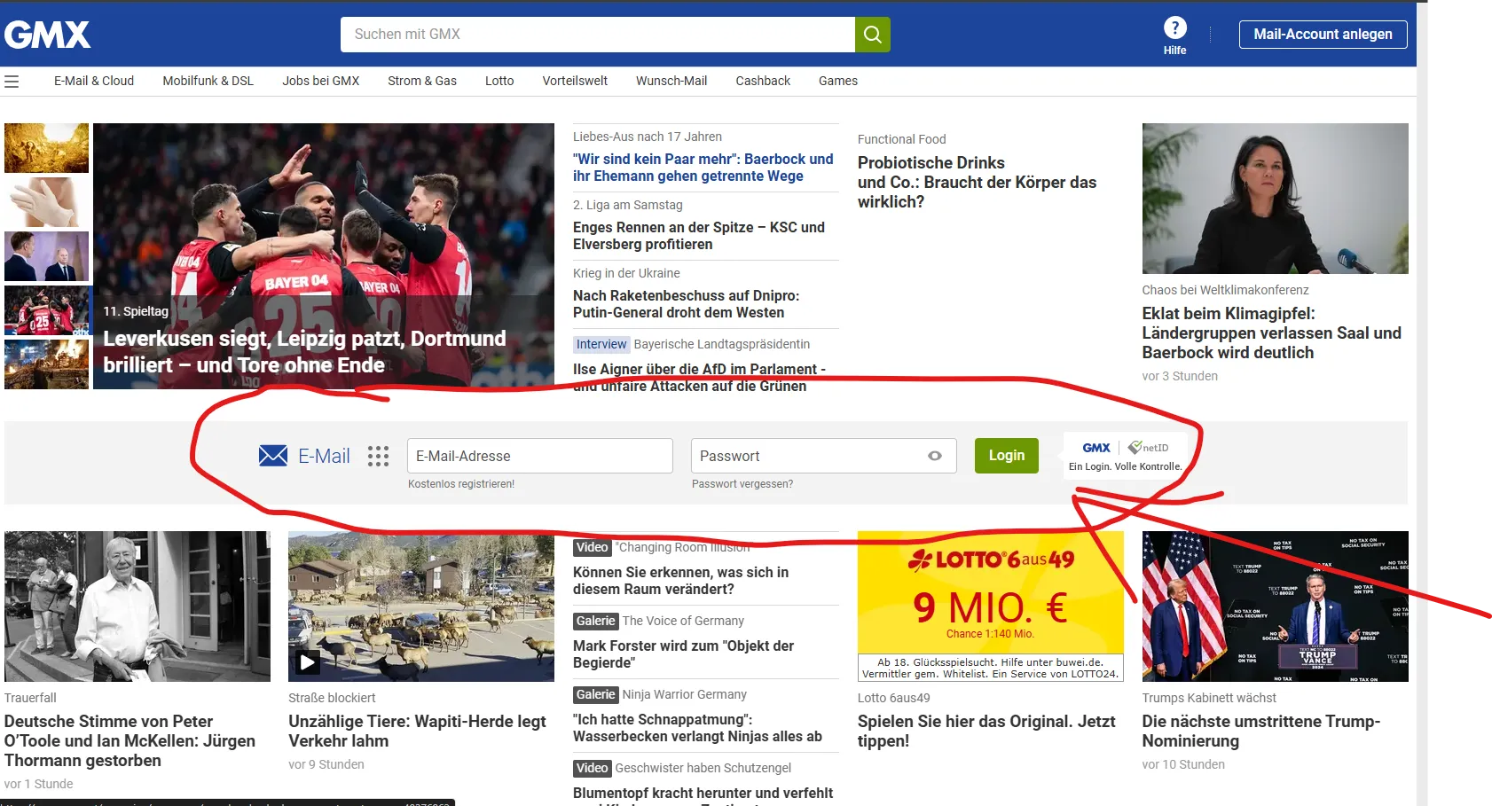Focus the Passwort input field
This screenshot has width=1492, height=806.
click(x=824, y=456)
